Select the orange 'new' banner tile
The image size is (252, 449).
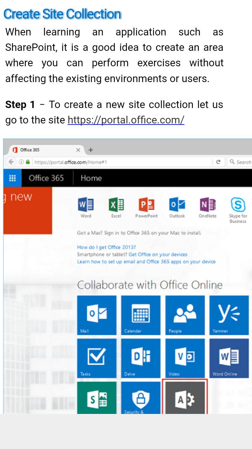(28, 210)
